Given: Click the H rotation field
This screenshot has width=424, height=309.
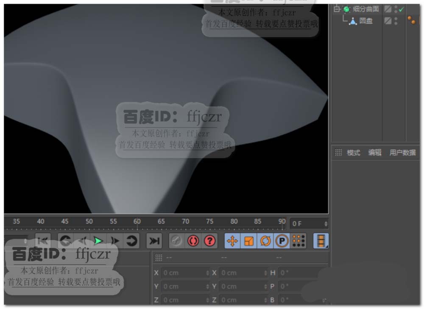Looking at the screenshot, I should [x=299, y=273].
